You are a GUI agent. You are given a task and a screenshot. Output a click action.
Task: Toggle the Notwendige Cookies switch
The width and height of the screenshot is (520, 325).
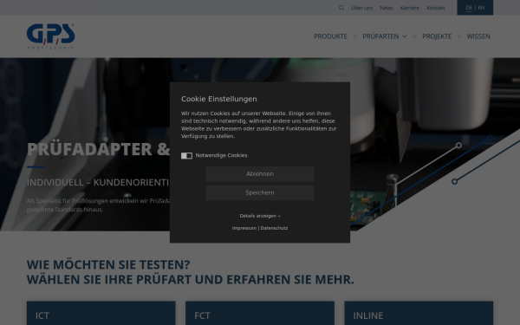(x=186, y=155)
